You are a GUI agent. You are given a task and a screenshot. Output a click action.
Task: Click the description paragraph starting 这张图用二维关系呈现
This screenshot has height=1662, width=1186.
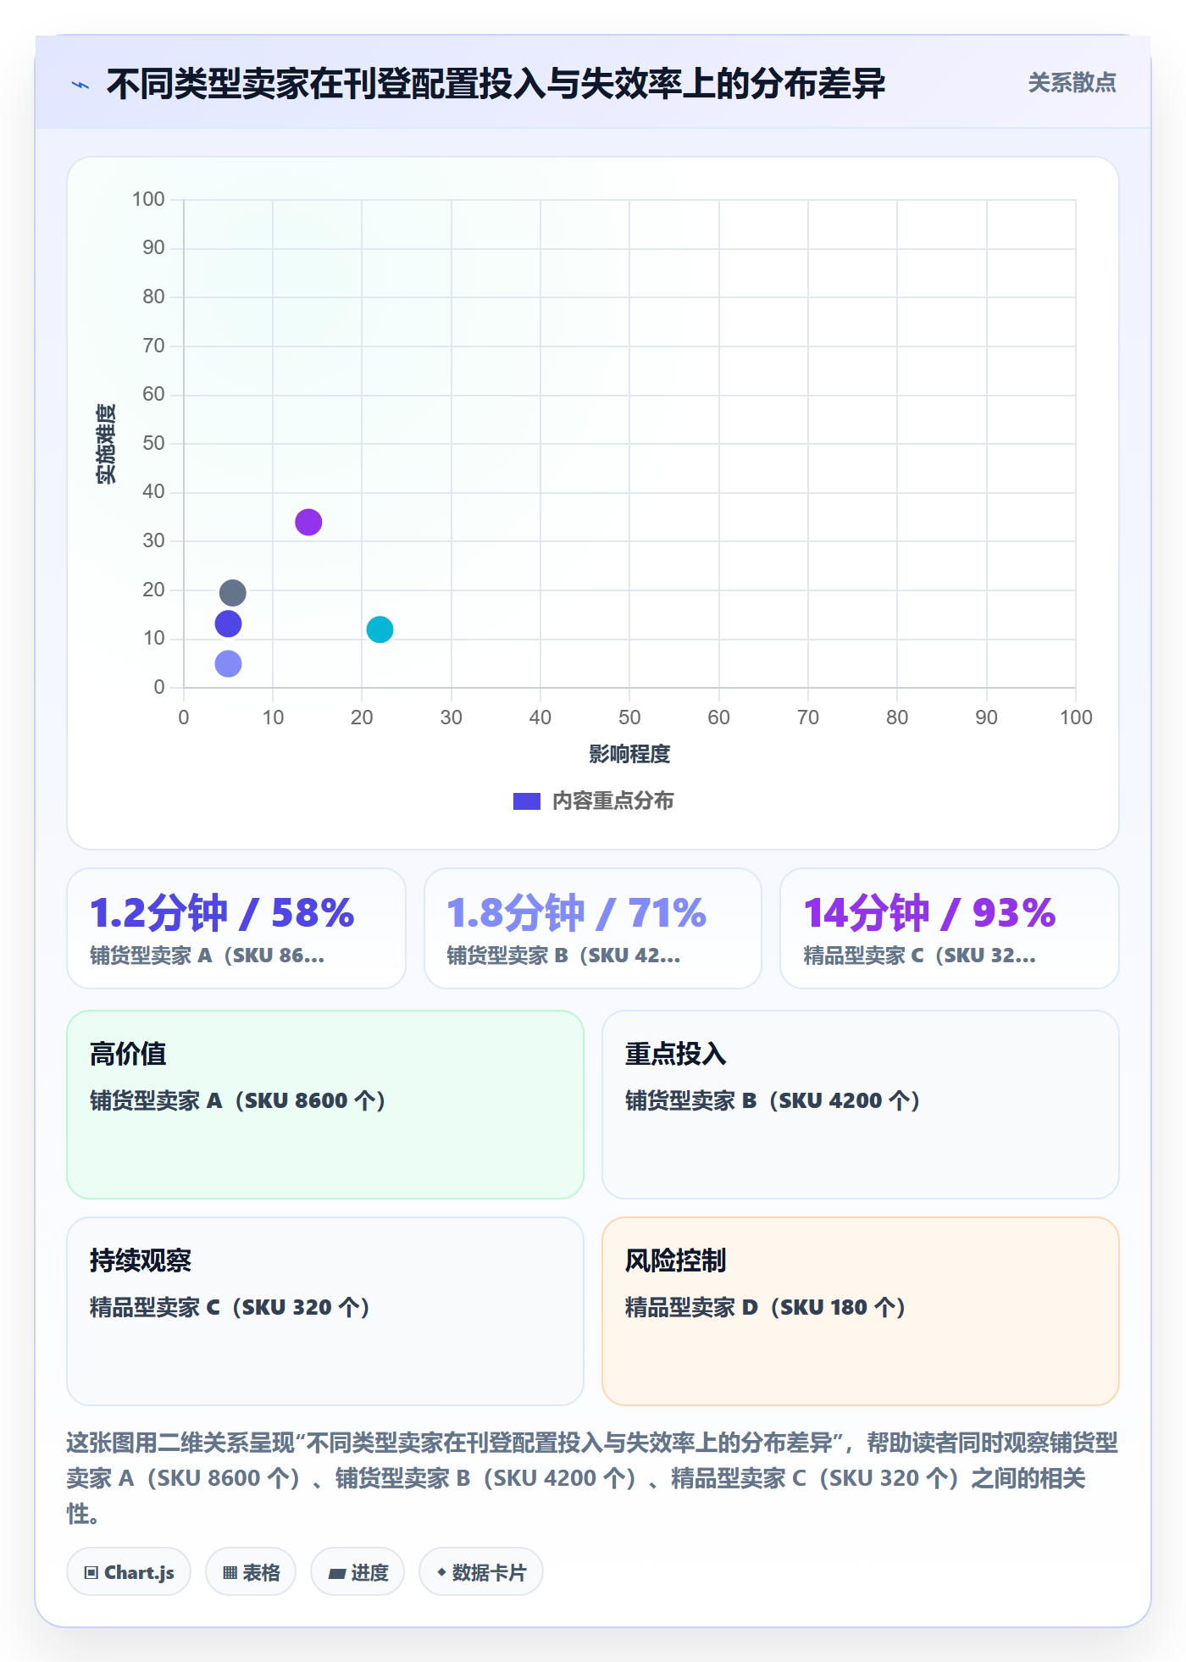pyautogui.click(x=593, y=1478)
